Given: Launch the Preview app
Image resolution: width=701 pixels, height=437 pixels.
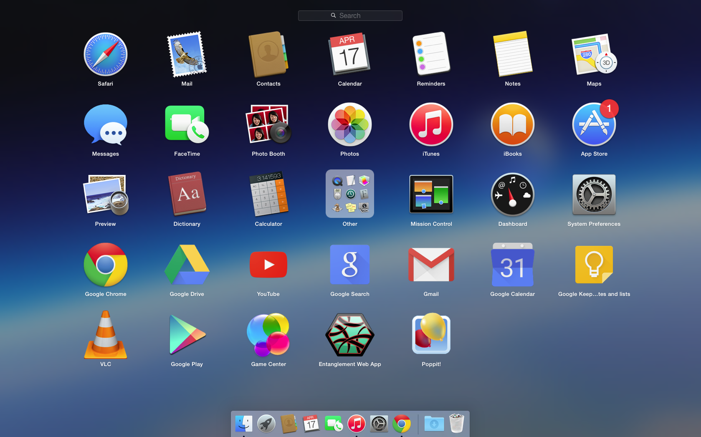Looking at the screenshot, I should click(106, 195).
